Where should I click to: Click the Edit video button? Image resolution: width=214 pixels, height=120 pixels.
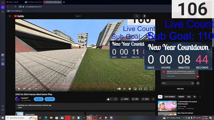(50, 99)
